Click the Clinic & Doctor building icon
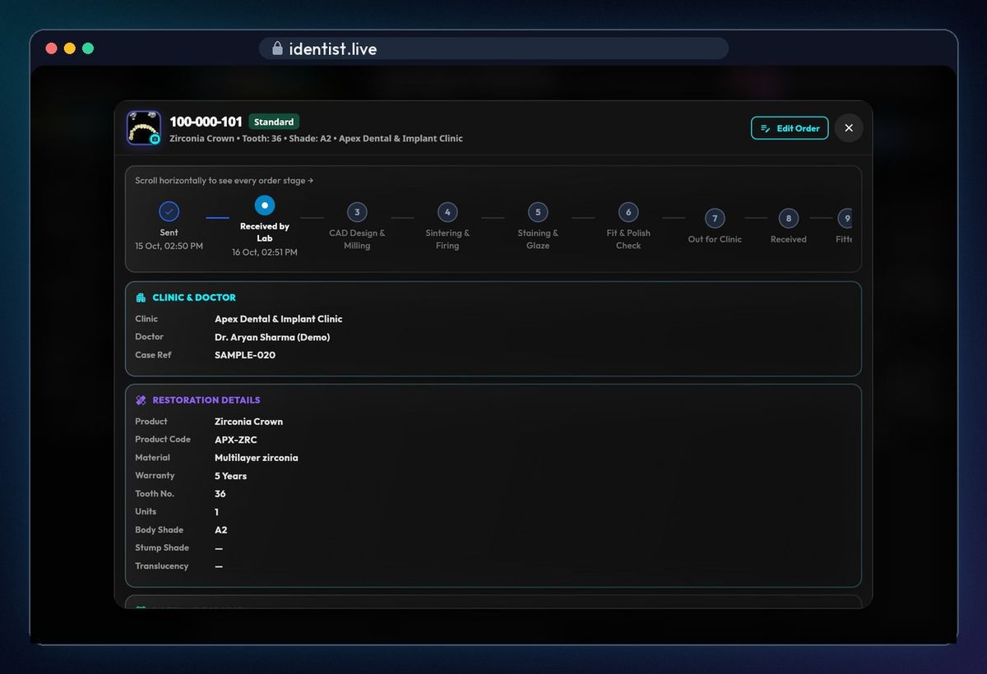 click(141, 298)
